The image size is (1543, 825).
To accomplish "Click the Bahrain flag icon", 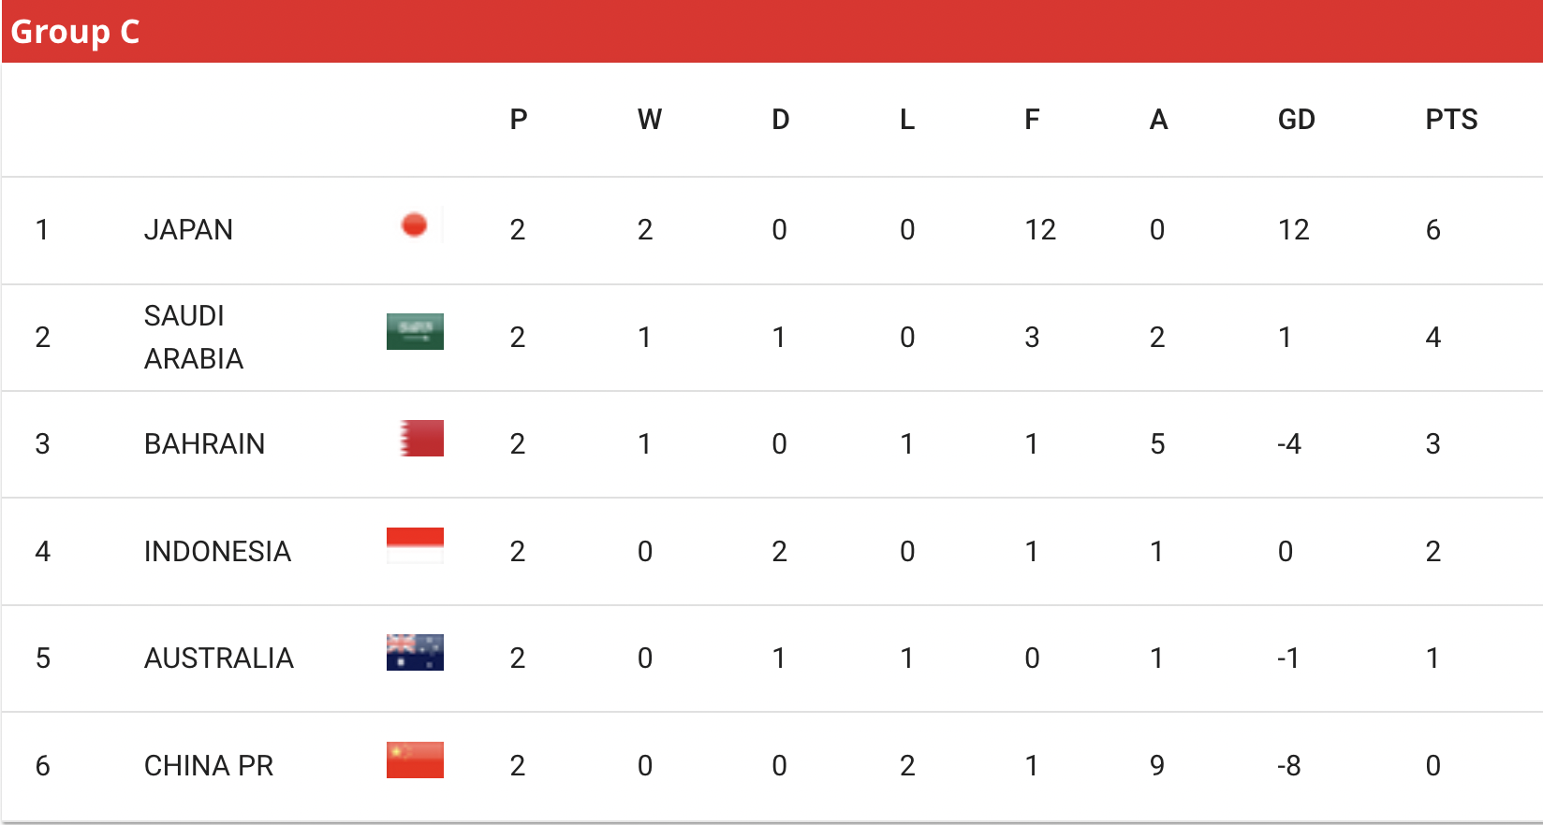I will click(x=421, y=438).
